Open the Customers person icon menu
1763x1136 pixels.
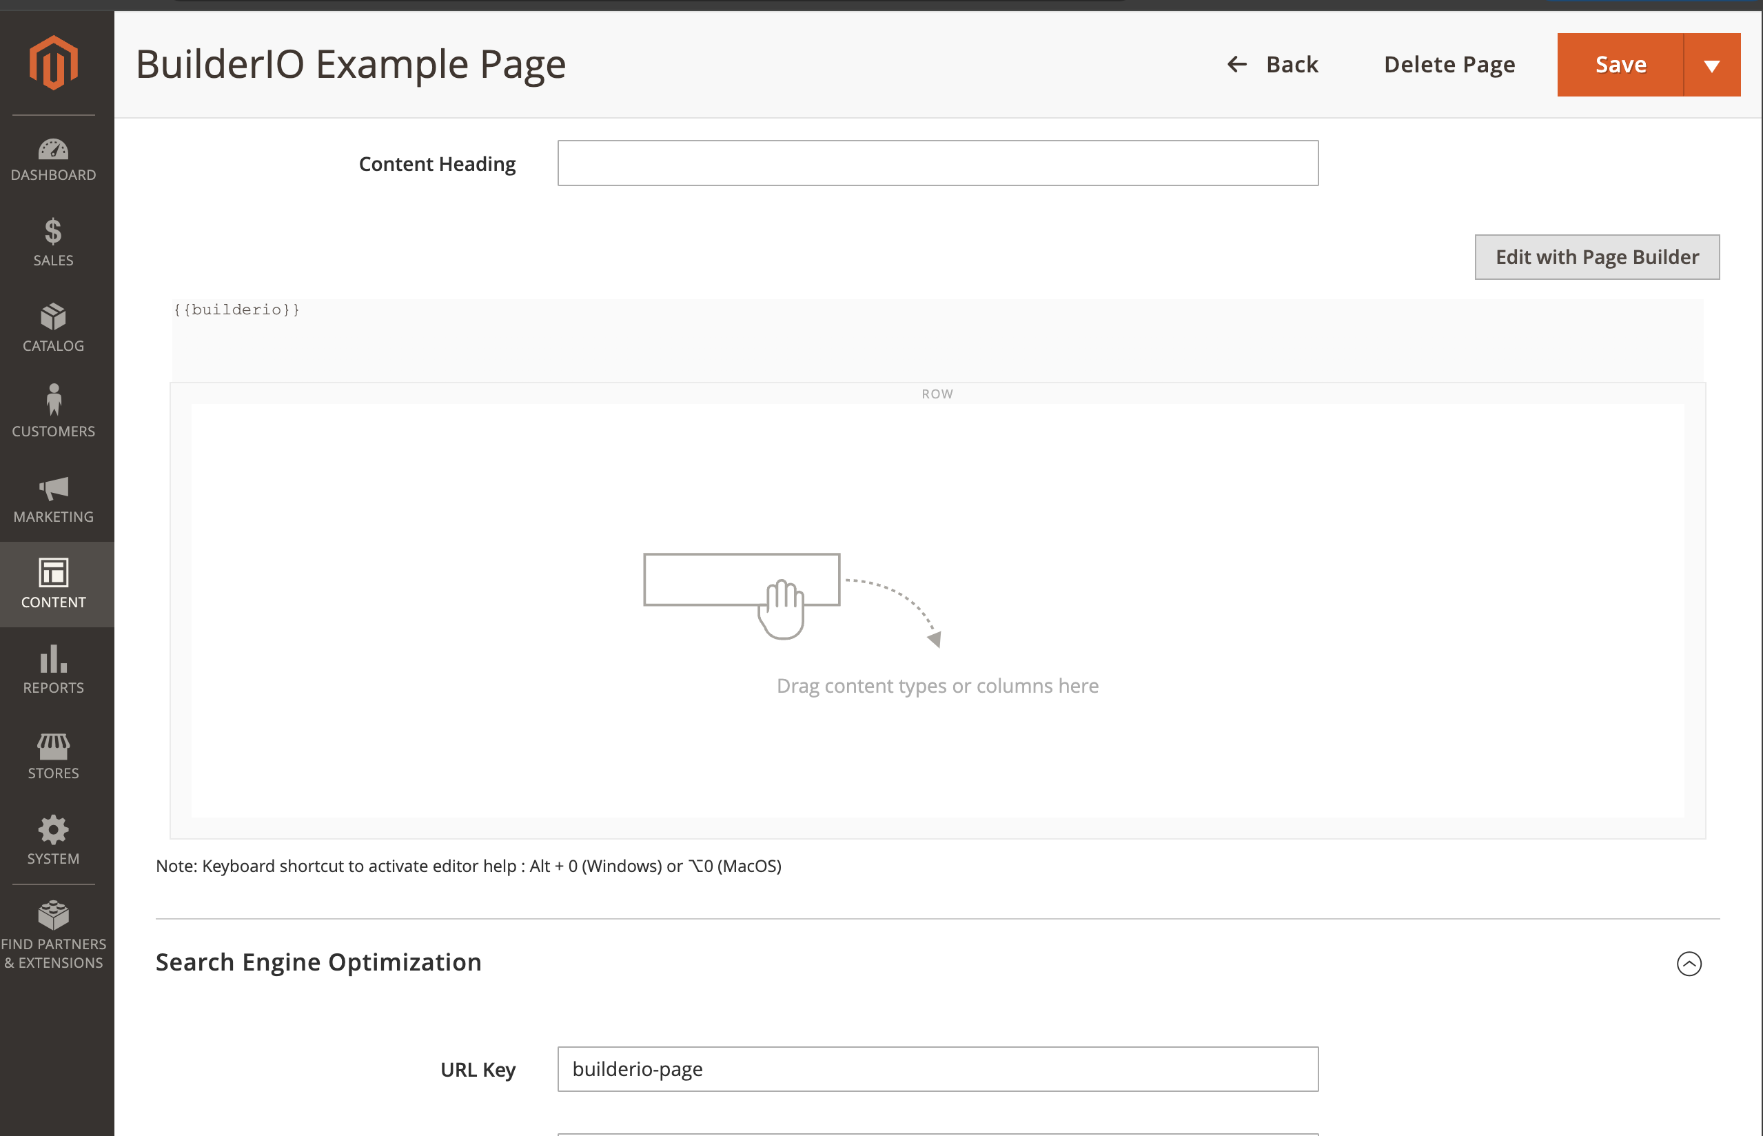click(x=53, y=400)
